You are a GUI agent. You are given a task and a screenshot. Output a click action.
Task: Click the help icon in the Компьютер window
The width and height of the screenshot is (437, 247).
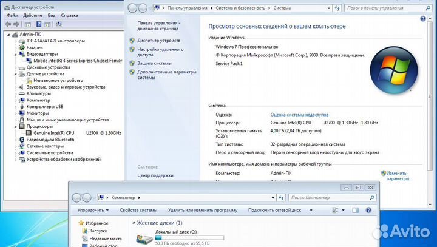[x=368, y=210]
